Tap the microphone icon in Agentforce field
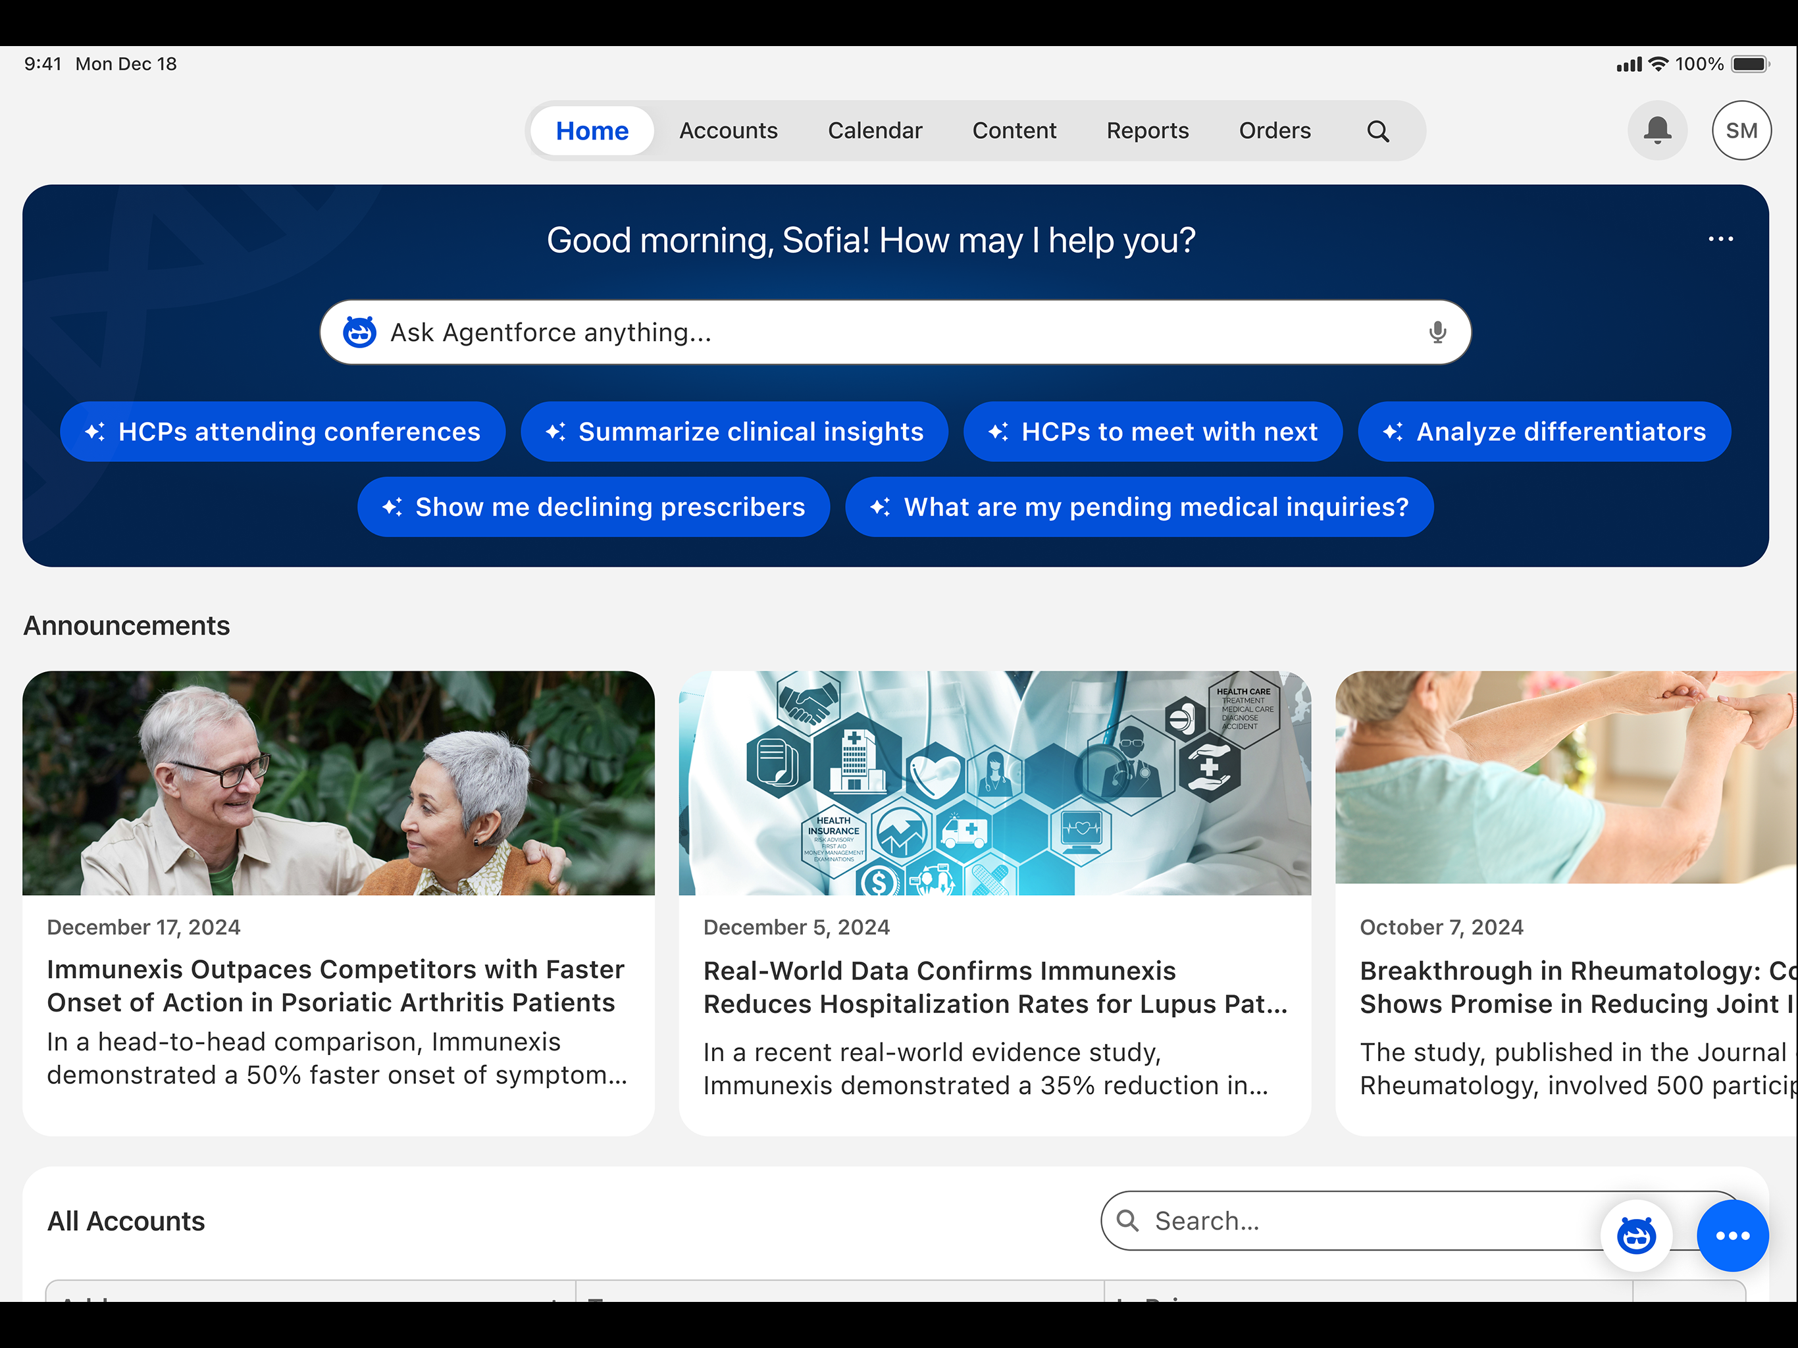The width and height of the screenshot is (1798, 1348). click(1437, 332)
